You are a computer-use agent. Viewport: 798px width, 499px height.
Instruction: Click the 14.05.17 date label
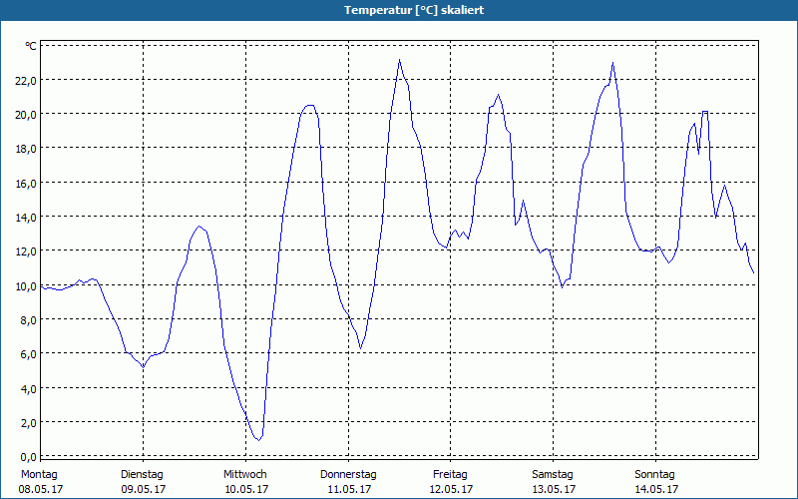[x=656, y=489]
